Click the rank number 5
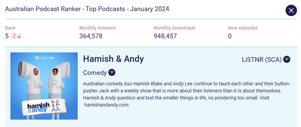The height and width of the screenshot is (127, 301). [7, 36]
